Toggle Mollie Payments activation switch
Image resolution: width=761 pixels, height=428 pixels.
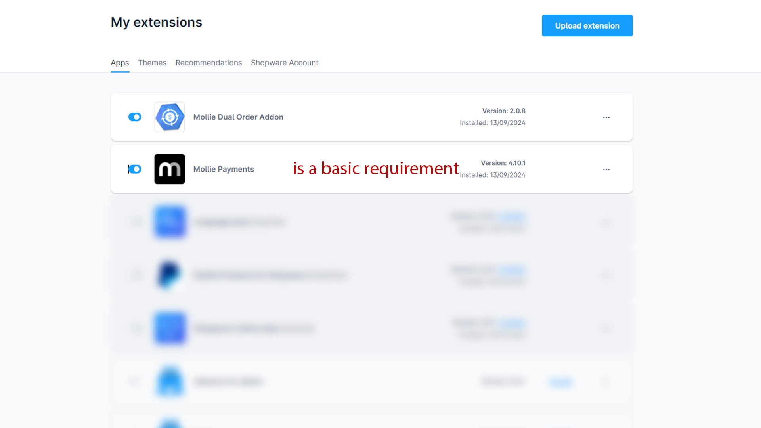point(135,169)
